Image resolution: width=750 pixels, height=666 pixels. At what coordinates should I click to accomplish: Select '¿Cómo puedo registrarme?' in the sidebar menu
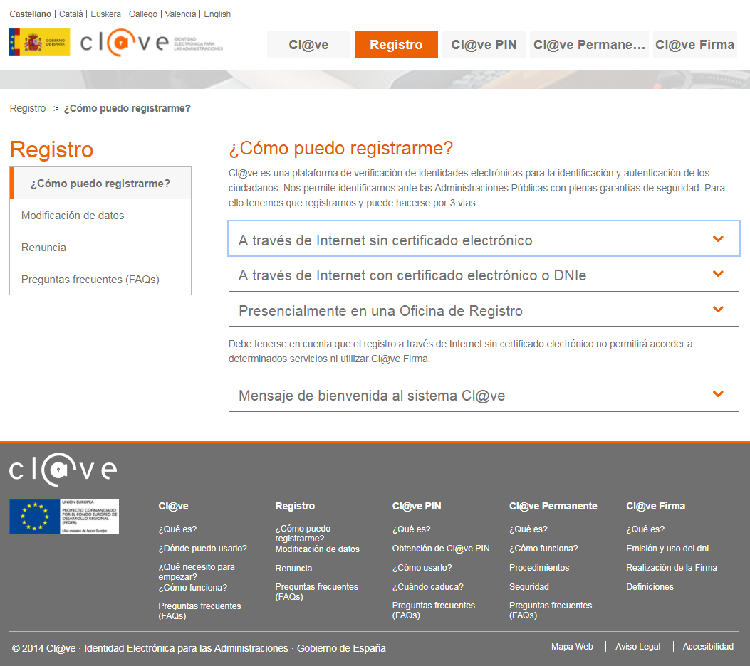(100, 184)
